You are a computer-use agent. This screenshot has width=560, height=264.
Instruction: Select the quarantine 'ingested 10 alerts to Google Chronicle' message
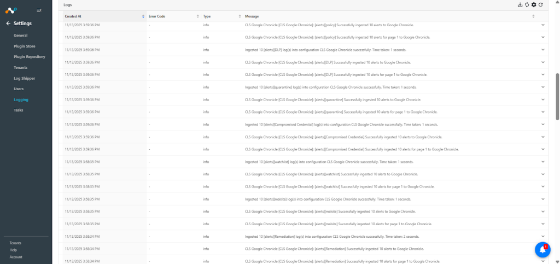click(333, 99)
